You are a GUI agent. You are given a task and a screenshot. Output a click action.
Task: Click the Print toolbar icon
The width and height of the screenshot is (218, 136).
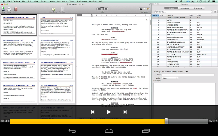click(9, 9)
